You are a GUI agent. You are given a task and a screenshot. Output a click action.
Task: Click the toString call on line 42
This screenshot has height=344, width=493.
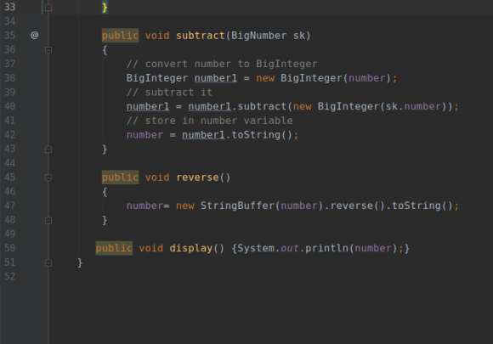coord(256,135)
